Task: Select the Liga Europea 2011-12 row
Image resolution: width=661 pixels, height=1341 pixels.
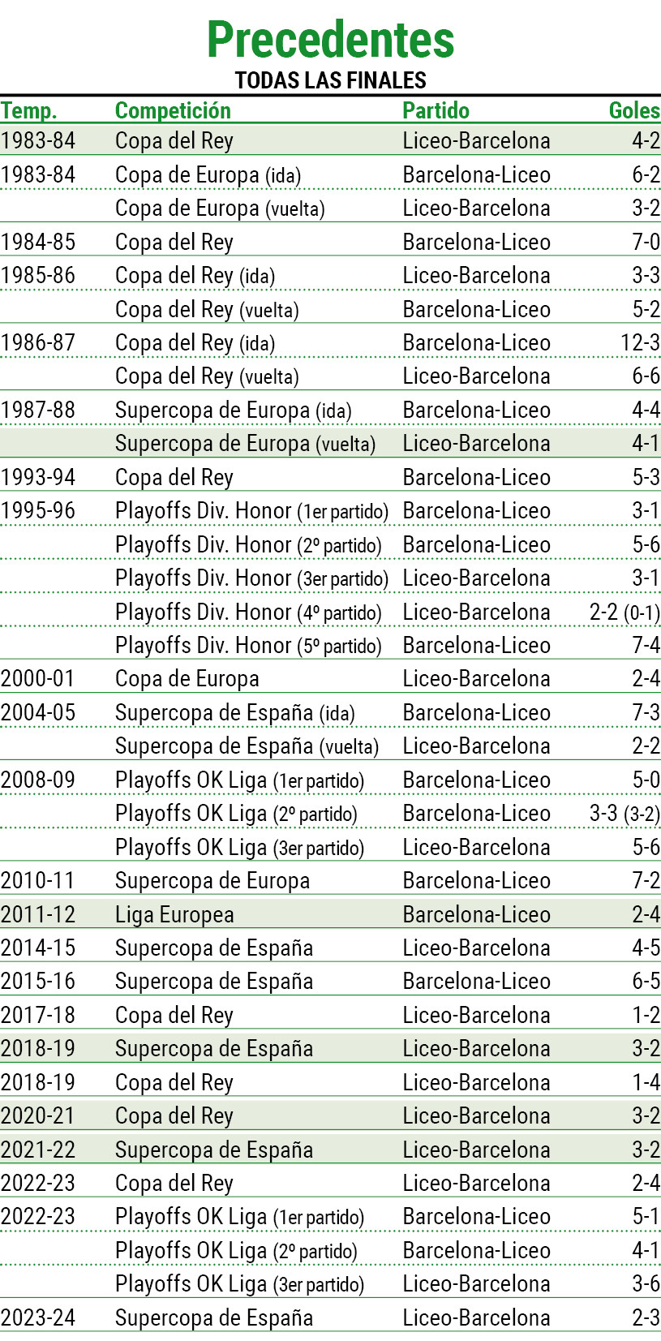Action: coord(330,914)
